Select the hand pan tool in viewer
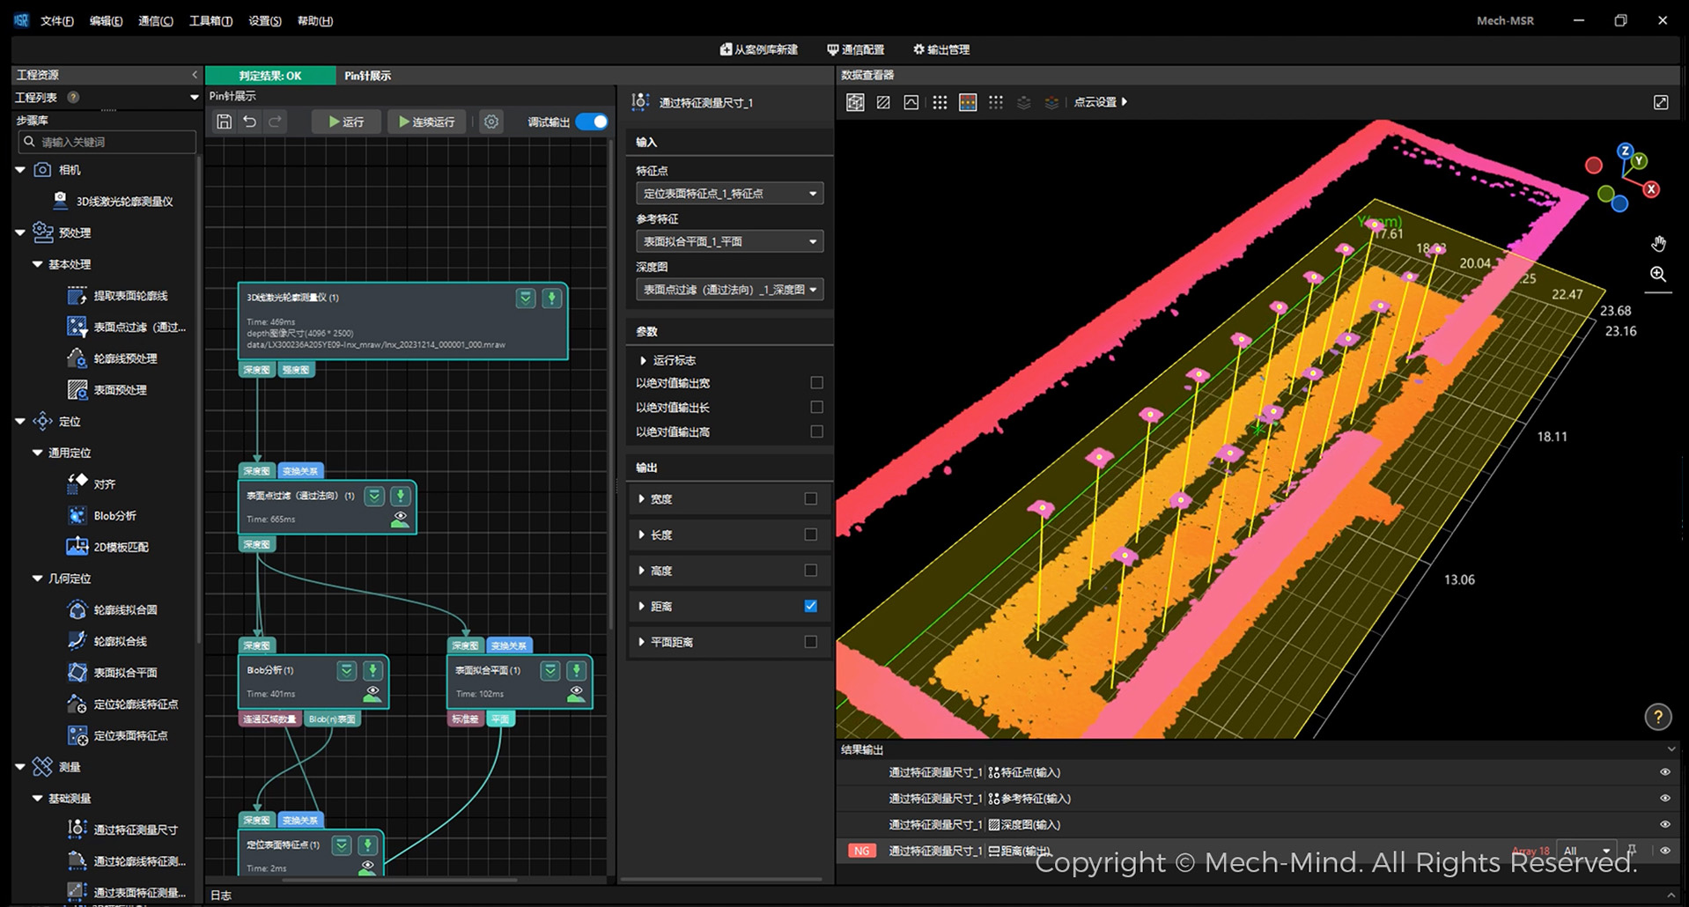1689x907 pixels. click(x=1658, y=244)
